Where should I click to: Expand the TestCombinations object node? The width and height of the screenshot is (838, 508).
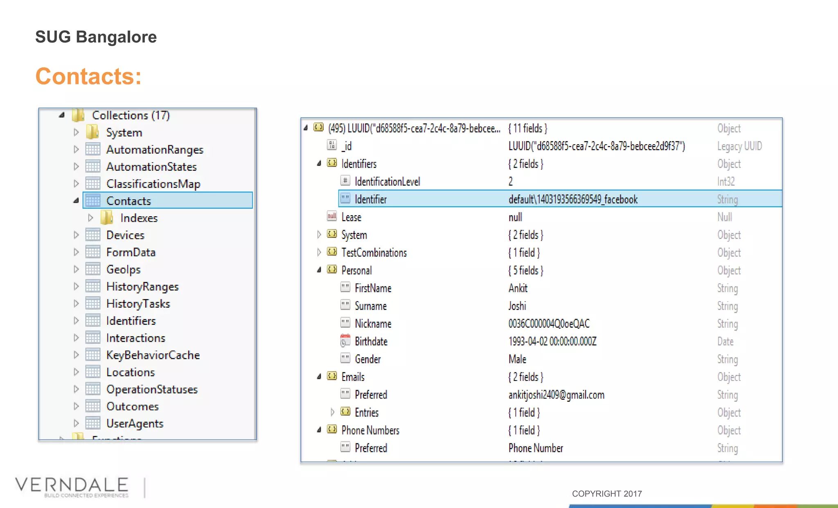coord(319,252)
